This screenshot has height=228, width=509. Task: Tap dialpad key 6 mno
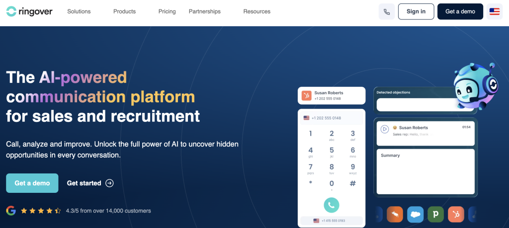pyautogui.click(x=352, y=153)
